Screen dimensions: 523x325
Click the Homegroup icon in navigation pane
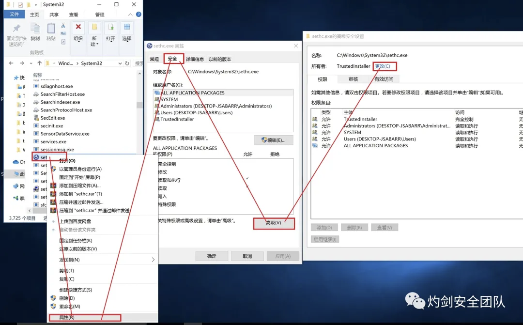coord(16,198)
